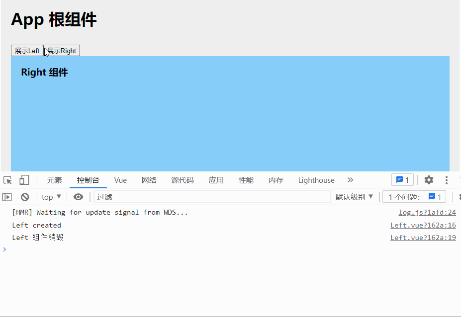Viewport: 461px width, 317px height.
Task: Open the Left.vue?162a:16 source link
Action: tap(423, 226)
